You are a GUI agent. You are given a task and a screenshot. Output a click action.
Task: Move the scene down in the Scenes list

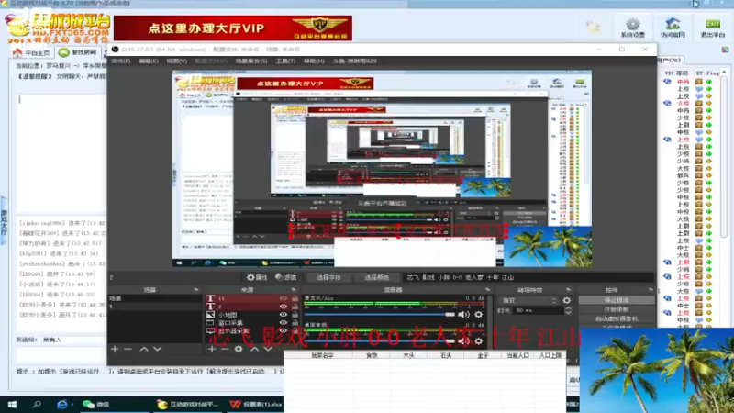(157, 349)
